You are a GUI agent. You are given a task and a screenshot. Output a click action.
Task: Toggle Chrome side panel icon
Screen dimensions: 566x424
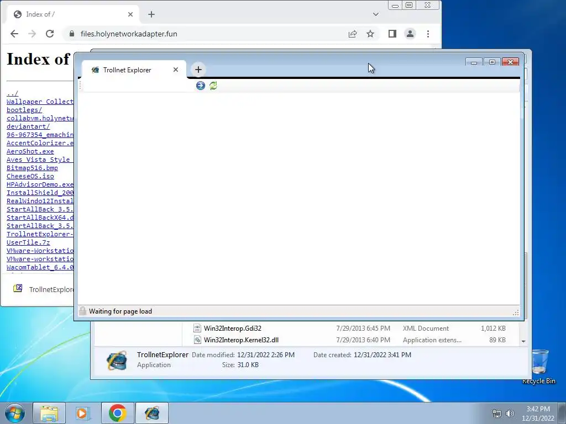(392, 34)
